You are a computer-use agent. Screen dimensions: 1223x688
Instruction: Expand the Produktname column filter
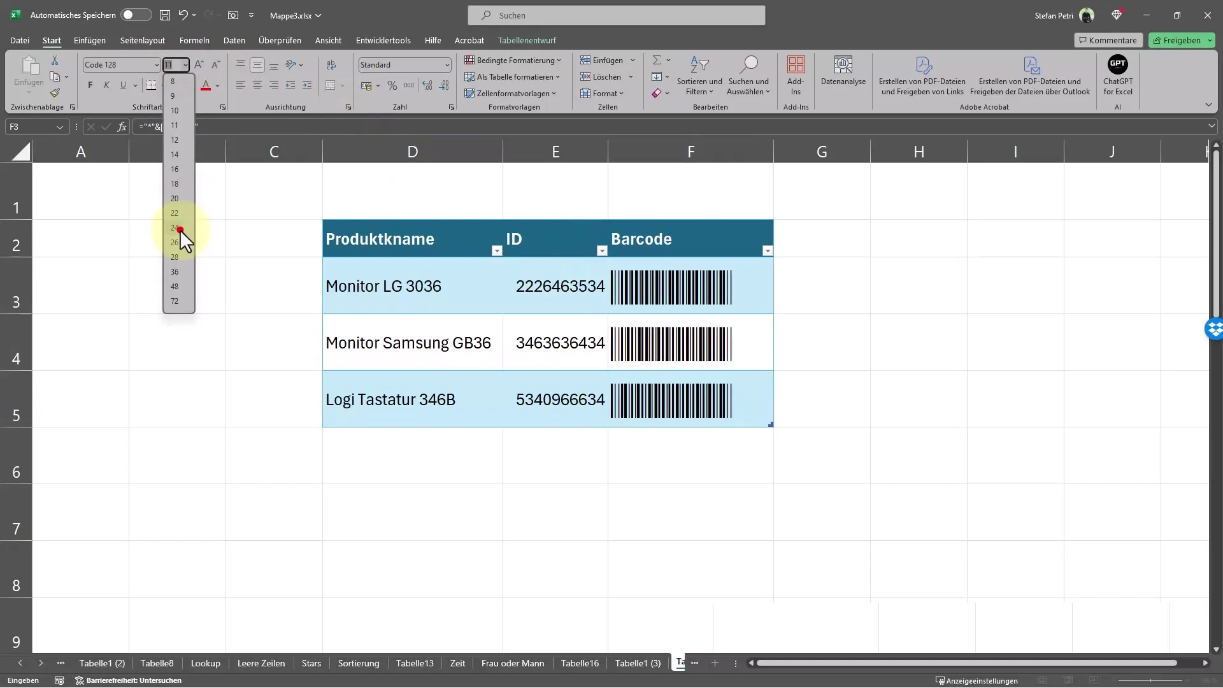[497, 250]
